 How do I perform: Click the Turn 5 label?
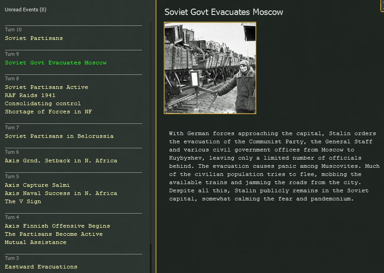tap(12, 176)
